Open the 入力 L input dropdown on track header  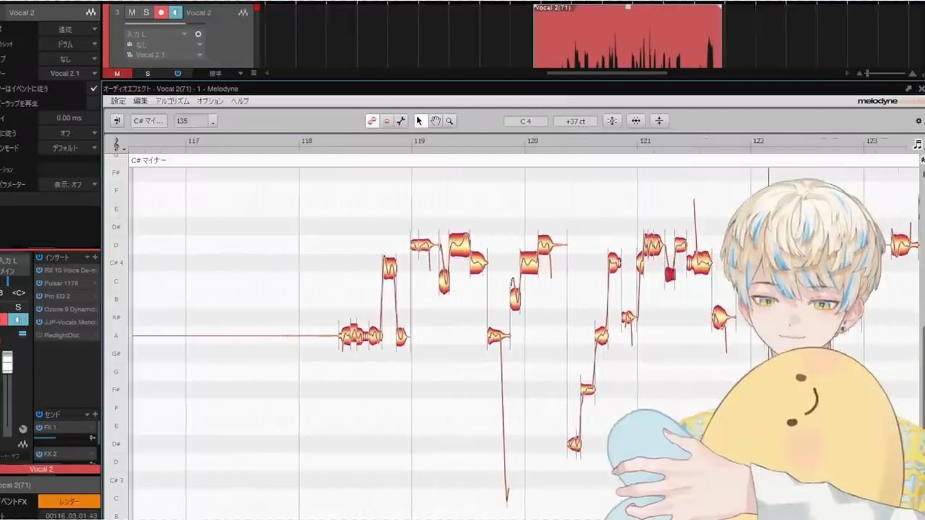pyautogui.click(x=156, y=34)
